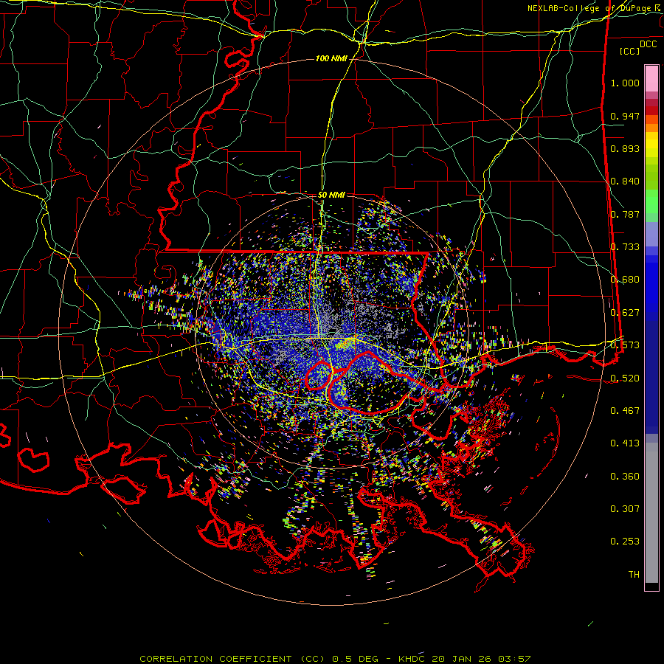Click the 0.307 scale value
Viewport: 664px width, 664px height.
pos(625,509)
